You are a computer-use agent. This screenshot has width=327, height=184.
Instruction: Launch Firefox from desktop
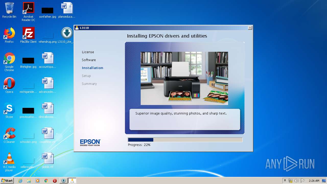pyautogui.click(x=9, y=35)
